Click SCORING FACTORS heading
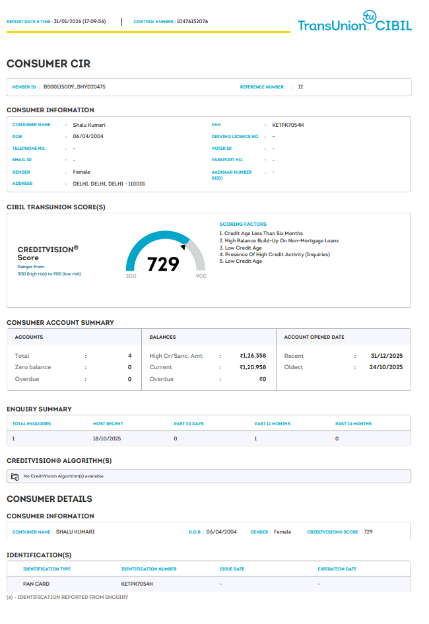 pos(243,225)
